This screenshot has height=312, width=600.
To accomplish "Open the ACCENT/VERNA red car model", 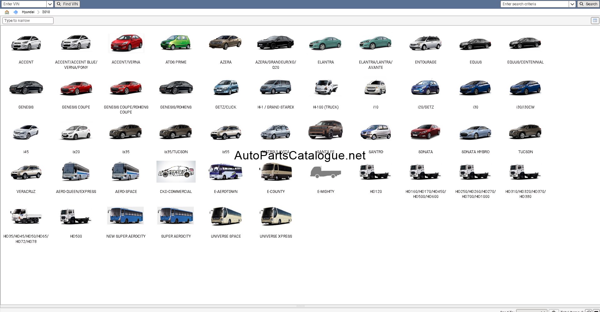I will (x=126, y=43).
